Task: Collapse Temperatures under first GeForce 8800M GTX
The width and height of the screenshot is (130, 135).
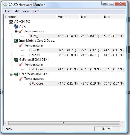Action: 16,65
